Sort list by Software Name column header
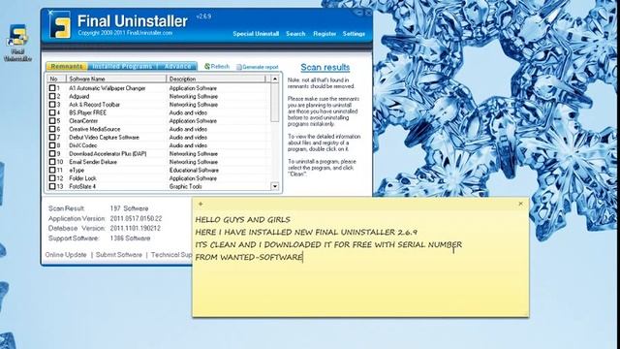Viewport: 620px width, 349px height. (x=116, y=79)
